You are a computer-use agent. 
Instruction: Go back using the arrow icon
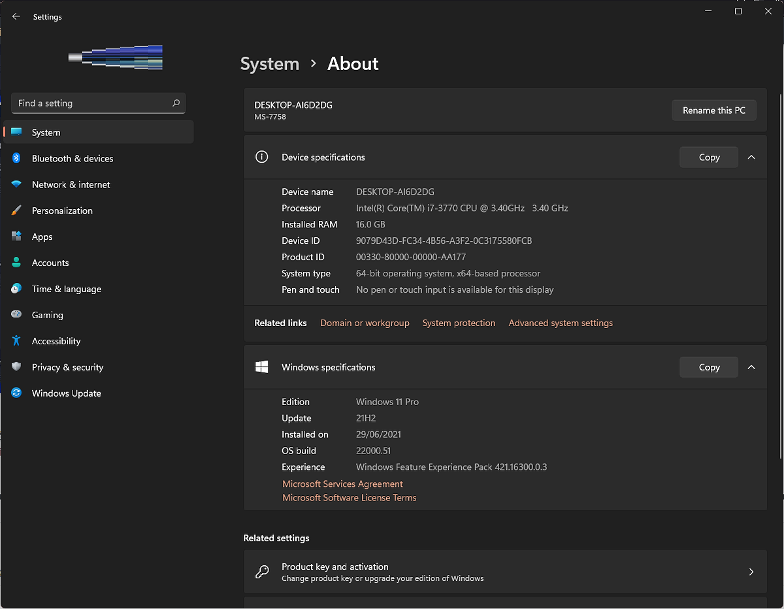point(16,17)
